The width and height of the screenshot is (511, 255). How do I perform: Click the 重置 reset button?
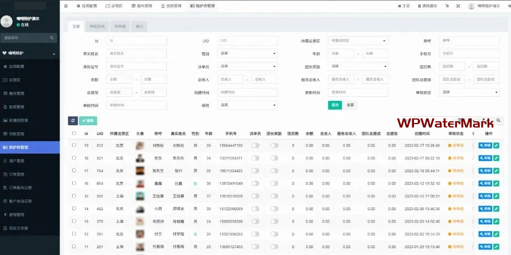[350, 105]
